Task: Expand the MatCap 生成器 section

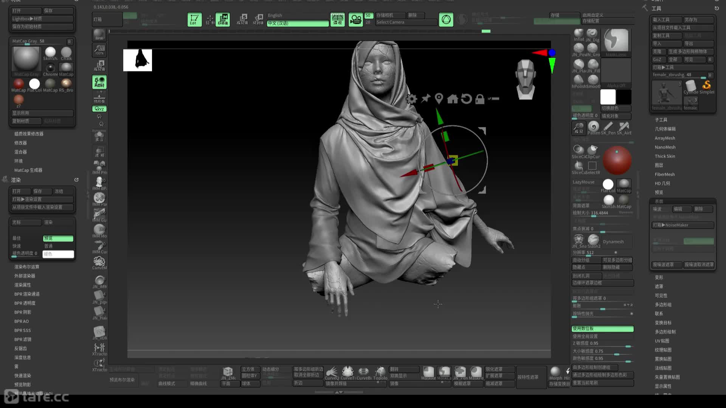Action: pos(28,170)
